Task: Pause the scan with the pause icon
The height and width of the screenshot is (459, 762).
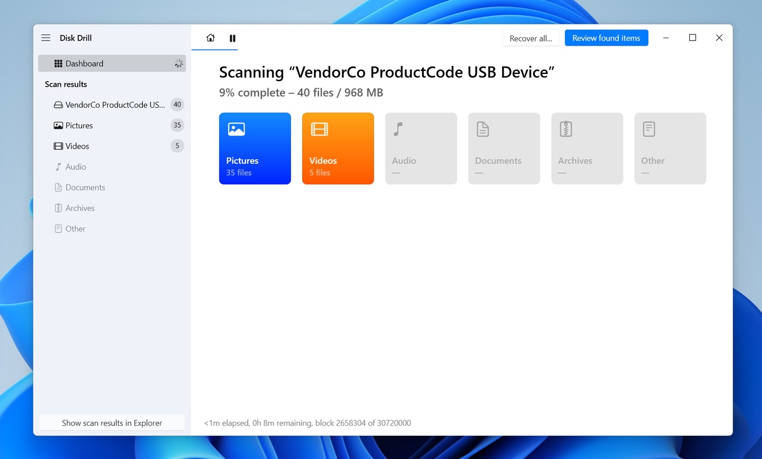Action: coord(233,38)
